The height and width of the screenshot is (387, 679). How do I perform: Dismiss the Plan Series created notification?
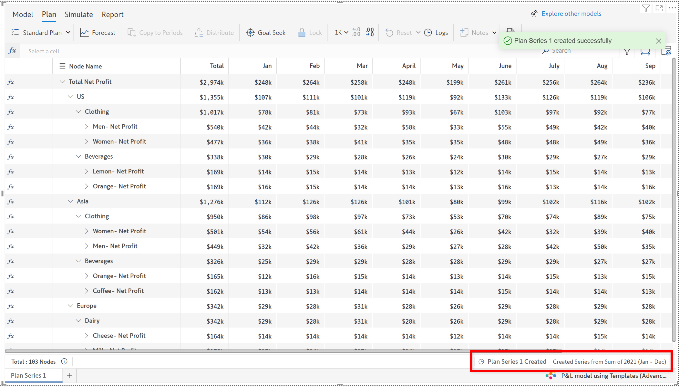(x=659, y=41)
